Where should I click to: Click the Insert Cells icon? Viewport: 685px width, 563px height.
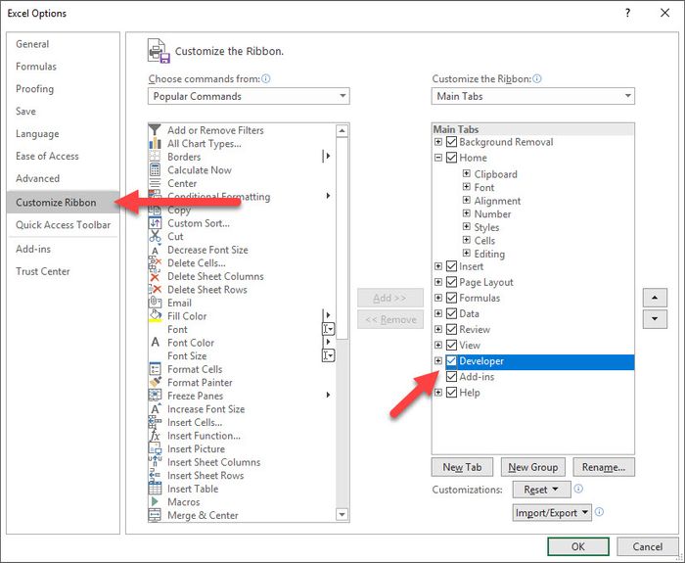(155, 422)
